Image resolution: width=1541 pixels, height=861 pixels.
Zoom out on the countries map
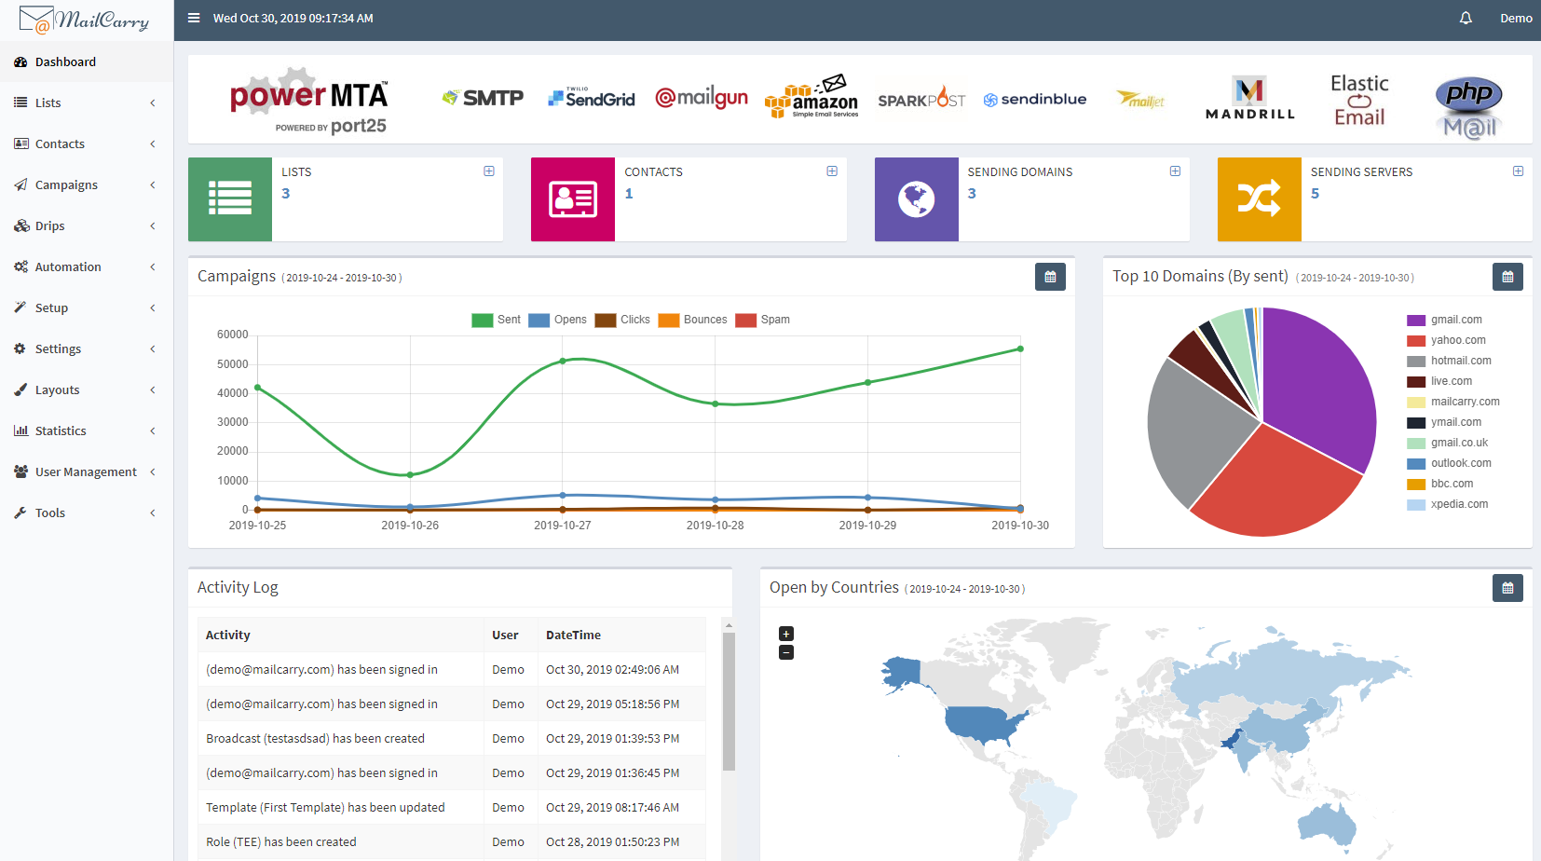coord(786,652)
